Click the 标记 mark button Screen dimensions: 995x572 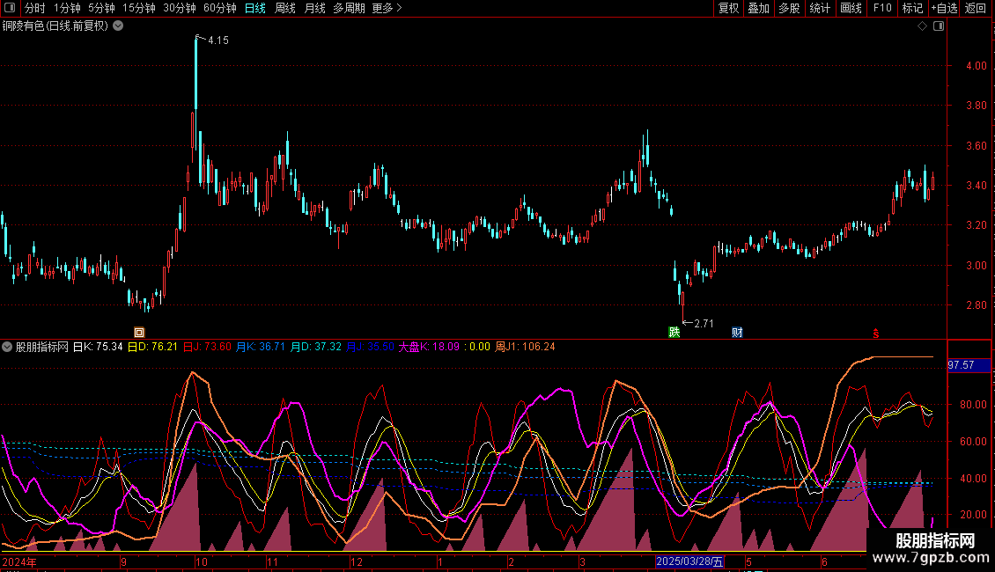(912, 8)
